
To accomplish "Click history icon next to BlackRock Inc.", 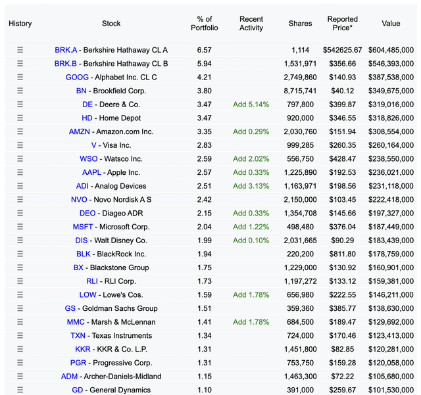I will click(x=20, y=254).
